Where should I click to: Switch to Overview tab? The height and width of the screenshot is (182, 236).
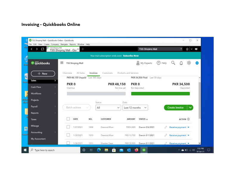tap(67, 73)
